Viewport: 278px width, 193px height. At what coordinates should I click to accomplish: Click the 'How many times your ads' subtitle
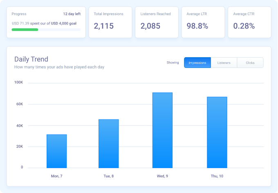pyautogui.click(x=59, y=67)
